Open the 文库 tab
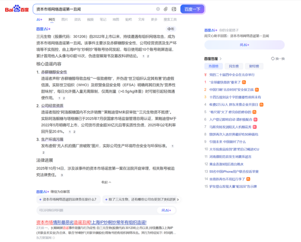This screenshot has height=242, width=301. coord(141,19)
